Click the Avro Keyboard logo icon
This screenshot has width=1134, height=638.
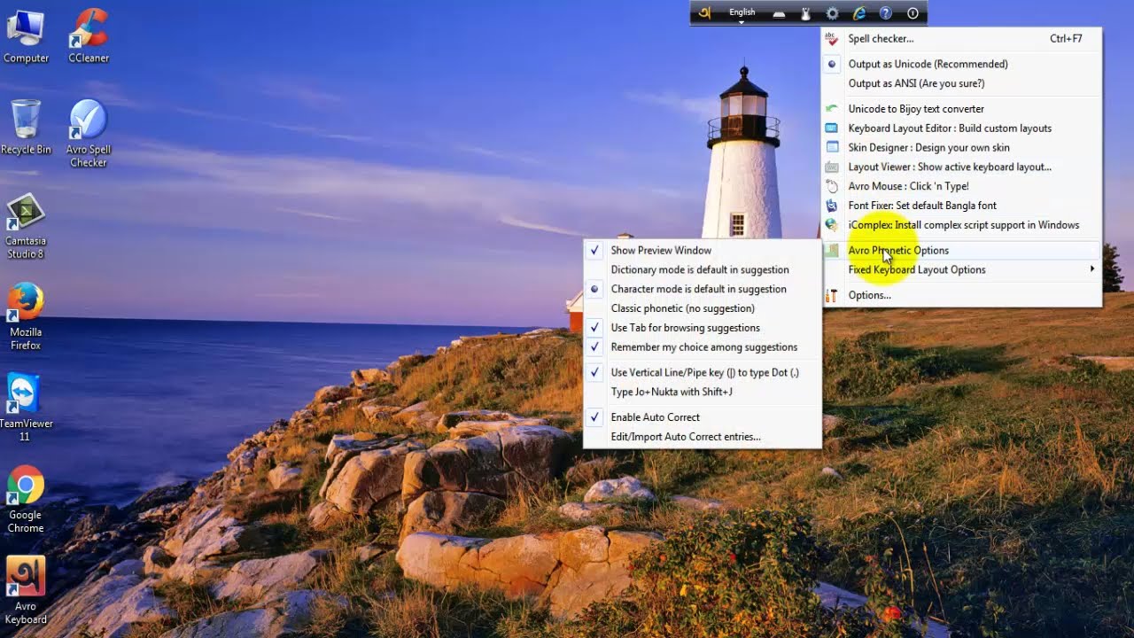click(705, 12)
